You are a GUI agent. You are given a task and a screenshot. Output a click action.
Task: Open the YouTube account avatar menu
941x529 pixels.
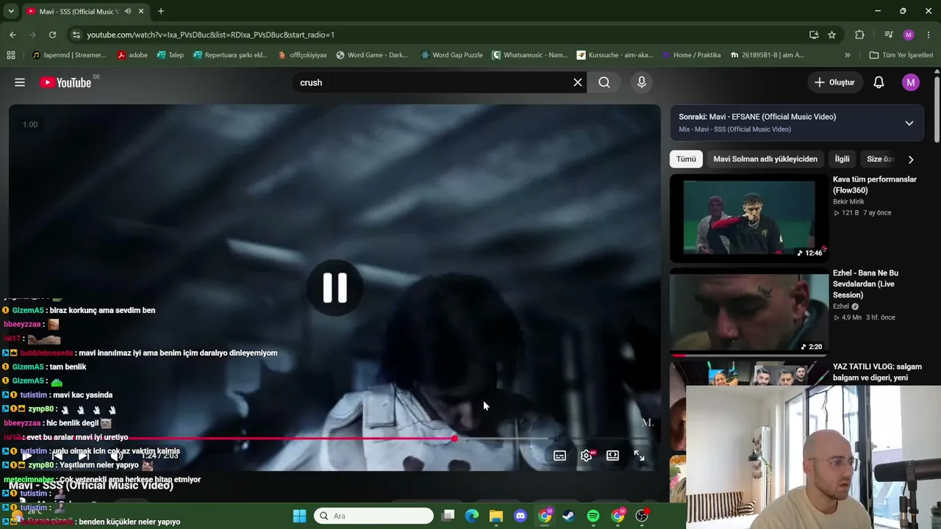910,82
